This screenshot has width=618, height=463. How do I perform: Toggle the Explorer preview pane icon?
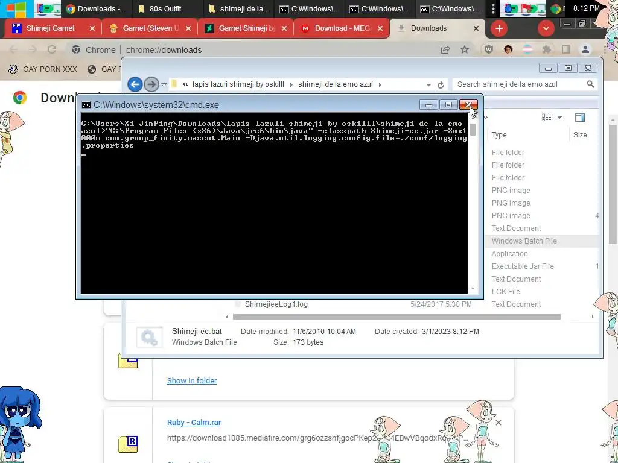pyautogui.click(x=580, y=118)
